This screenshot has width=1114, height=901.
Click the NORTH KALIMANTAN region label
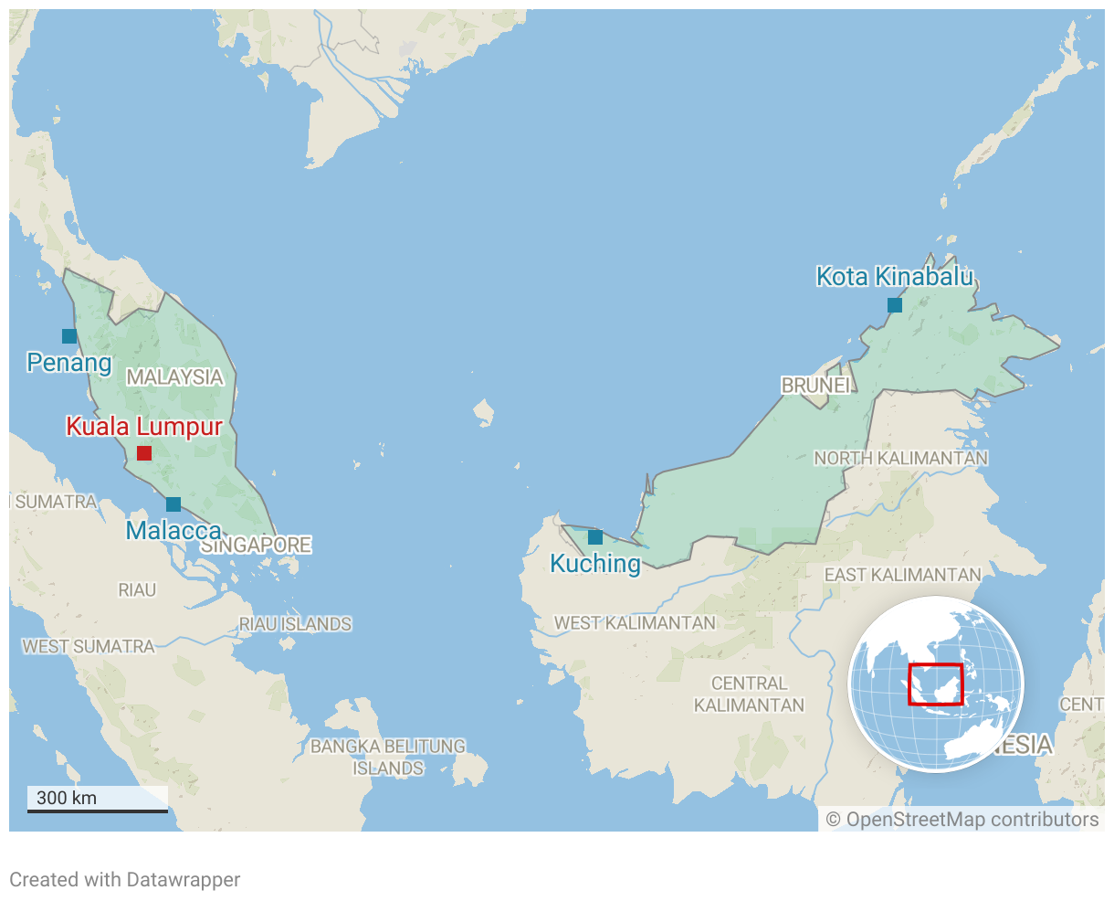pos(900,458)
